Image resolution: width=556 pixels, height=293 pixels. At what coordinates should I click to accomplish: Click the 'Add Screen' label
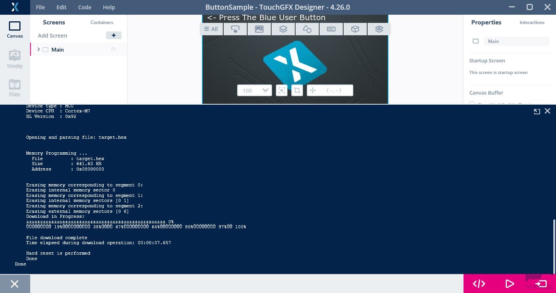pyautogui.click(x=53, y=35)
